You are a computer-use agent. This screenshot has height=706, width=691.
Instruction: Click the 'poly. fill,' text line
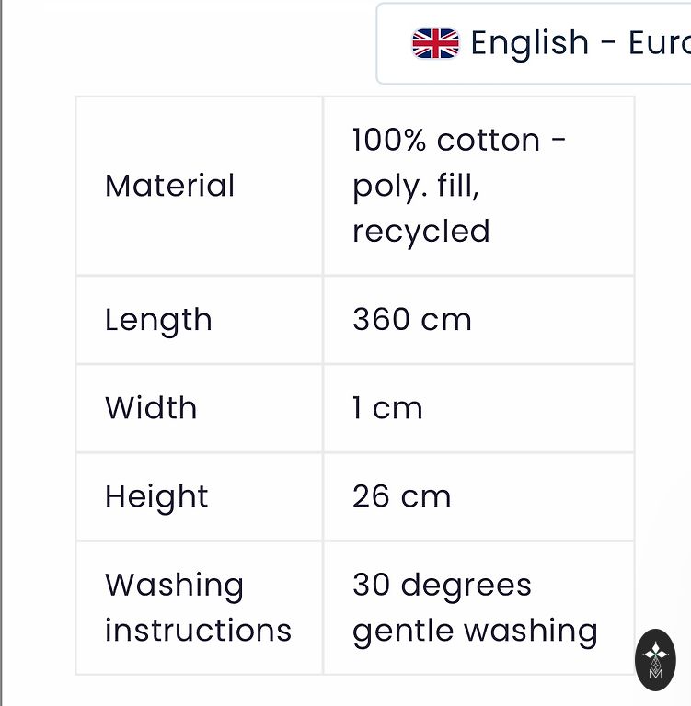(x=415, y=186)
